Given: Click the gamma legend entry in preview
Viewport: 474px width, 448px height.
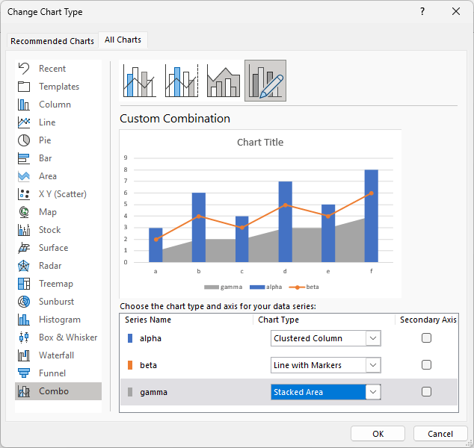Looking at the screenshot, I should pyautogui.click(x=224, y=287).
